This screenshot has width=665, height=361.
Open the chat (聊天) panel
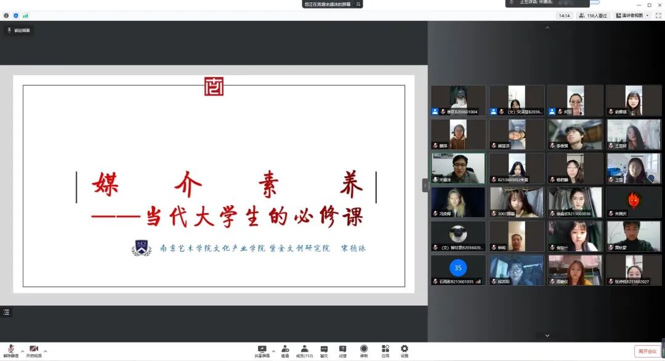coord(324,350)
